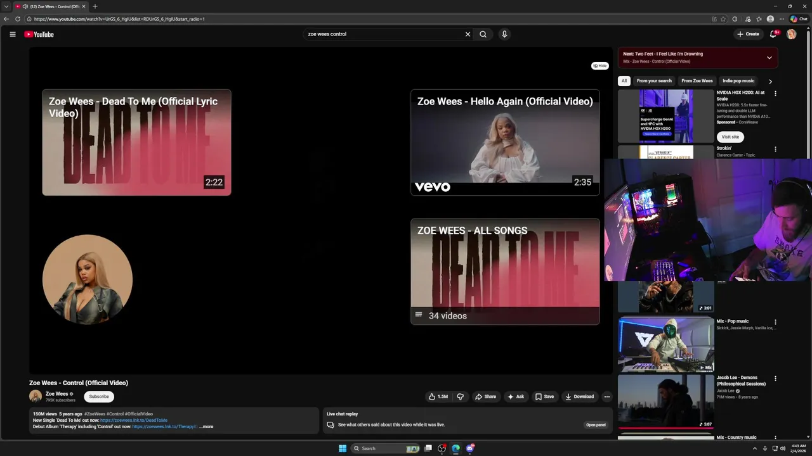The image size is (812, 456).
Task: Open Windows Start menu
Action: coord(343,448)
